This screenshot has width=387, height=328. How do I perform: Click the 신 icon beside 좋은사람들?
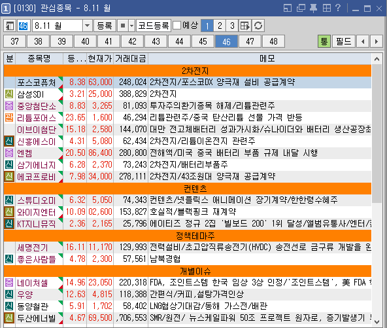tap(9, 259)
